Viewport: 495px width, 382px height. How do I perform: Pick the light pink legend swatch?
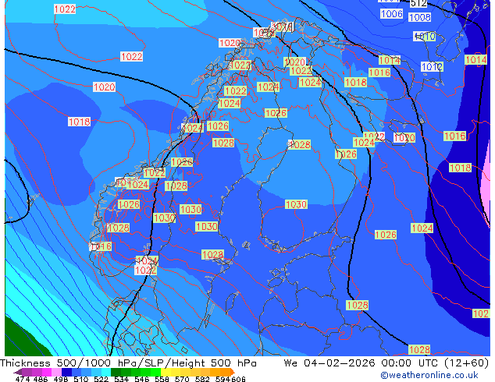click(x=56, y=372)
